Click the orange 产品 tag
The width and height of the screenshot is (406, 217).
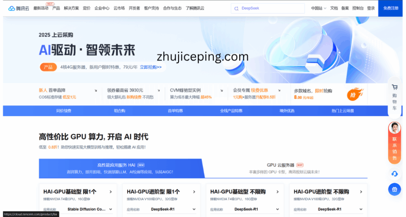click(48, 67)
